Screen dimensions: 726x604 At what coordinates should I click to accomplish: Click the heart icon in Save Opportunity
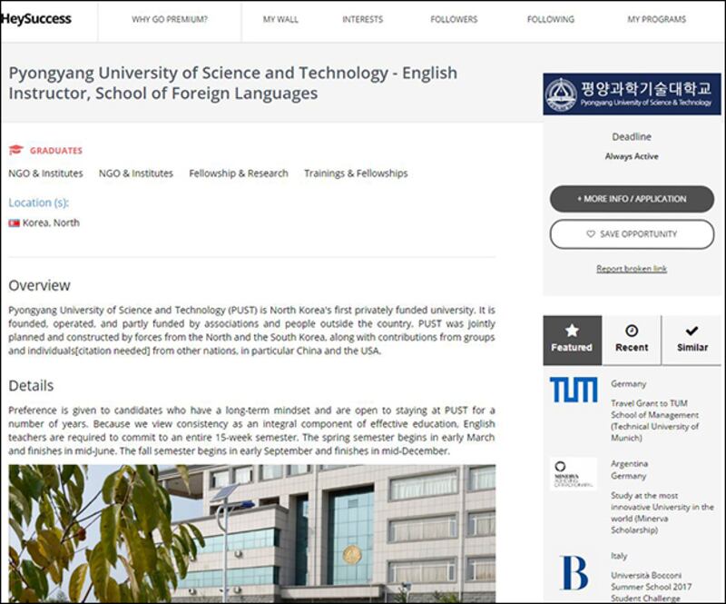(591, 234)
